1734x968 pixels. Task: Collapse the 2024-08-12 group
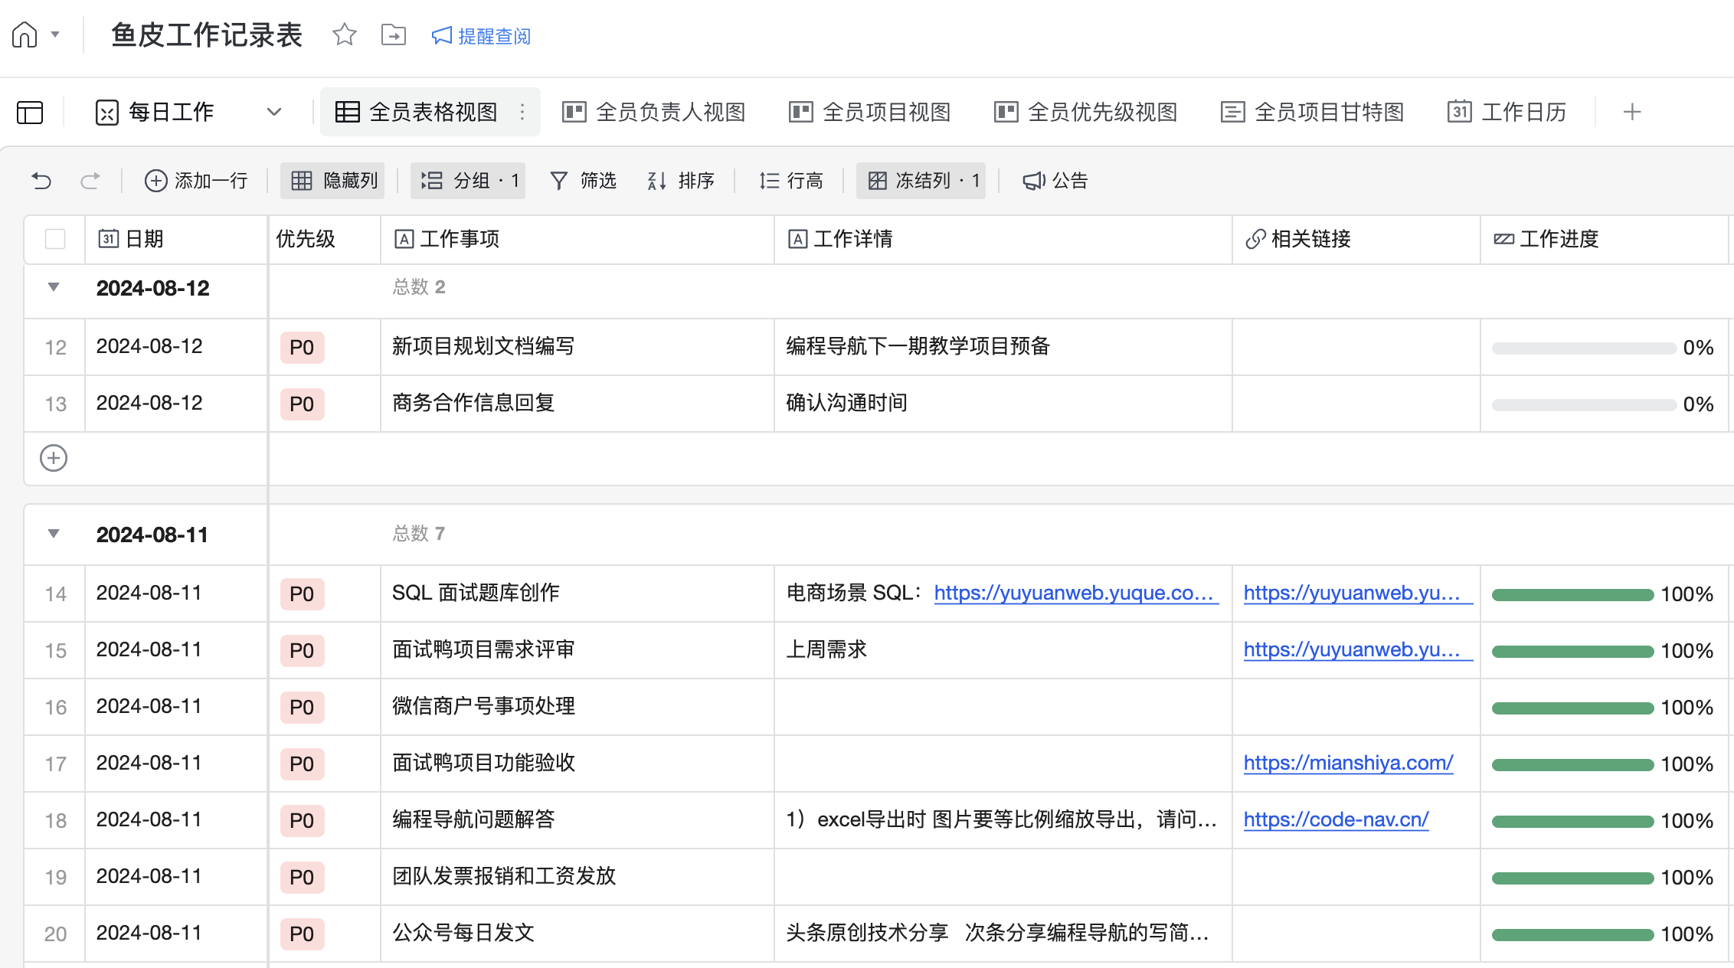click(x=54, y=287)
